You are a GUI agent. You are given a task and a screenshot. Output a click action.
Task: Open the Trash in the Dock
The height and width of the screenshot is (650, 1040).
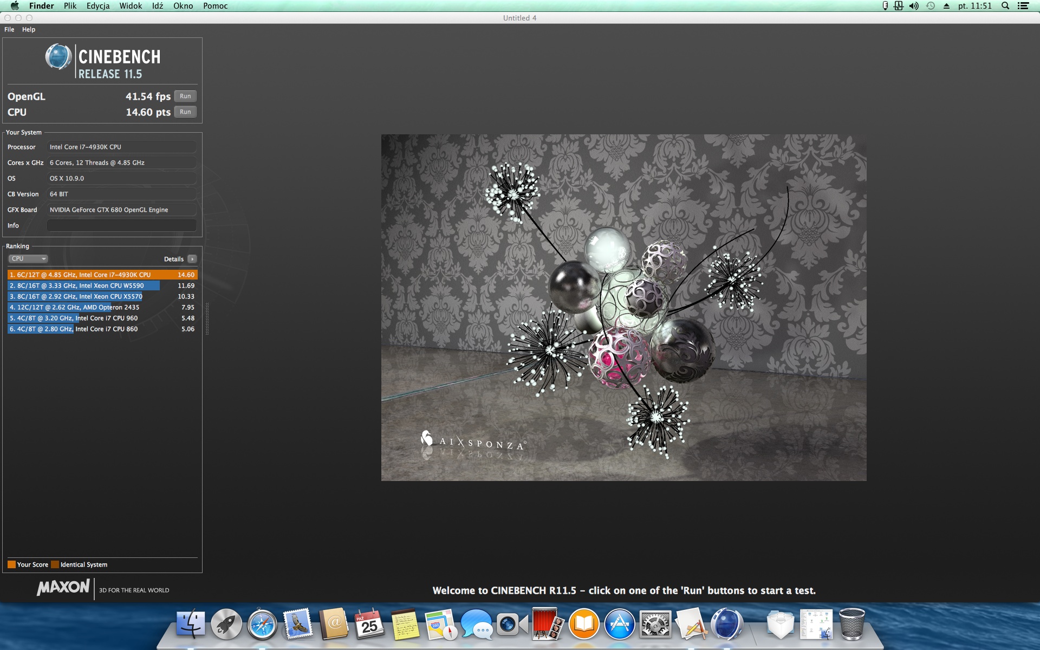pos(851,624)
